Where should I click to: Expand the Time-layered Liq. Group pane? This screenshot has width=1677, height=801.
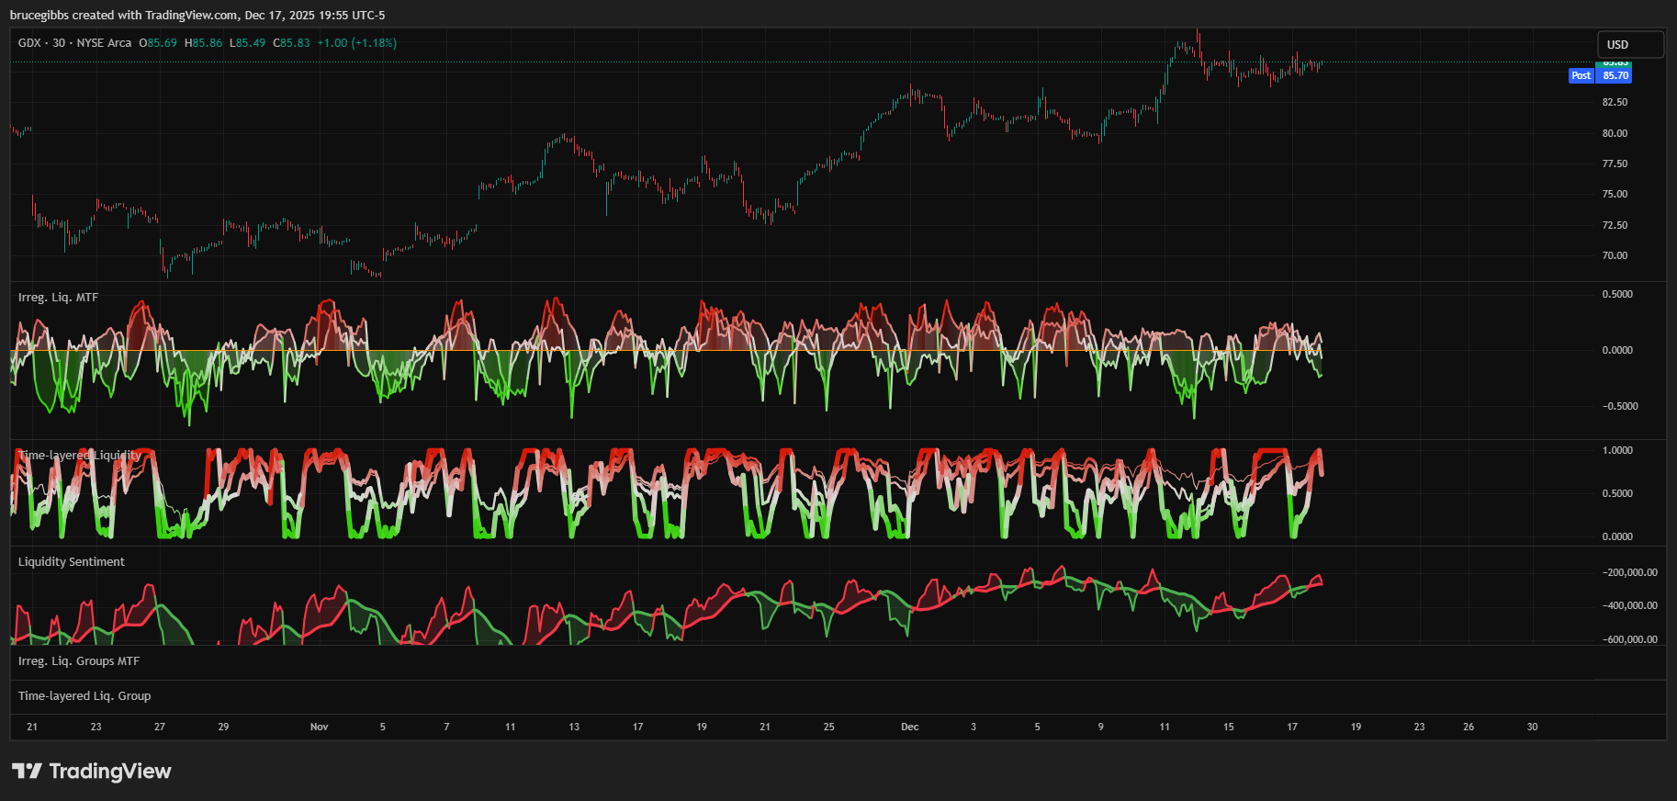(84, 696)
